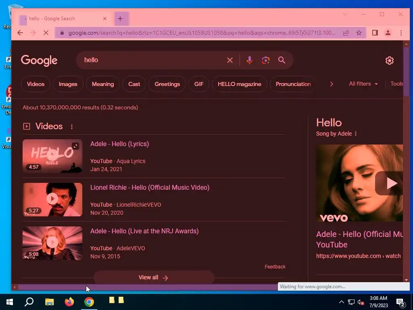This screenshot has width=413, height=310.
Task: Click the address bar URL
Action: [202, 33]
